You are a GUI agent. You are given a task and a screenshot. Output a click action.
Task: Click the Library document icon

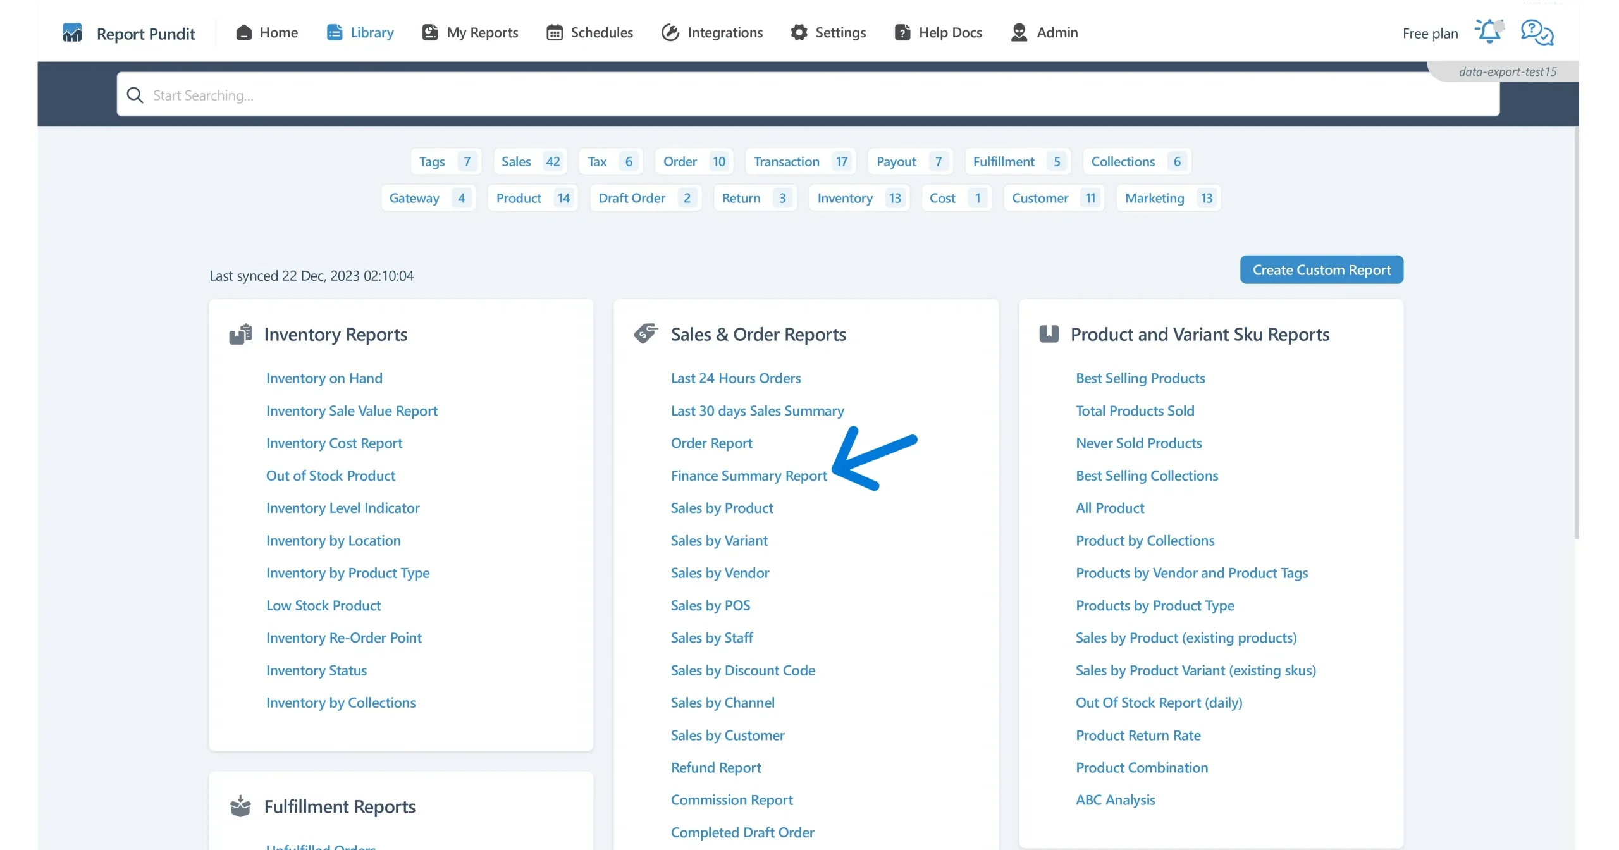(334, 32)
